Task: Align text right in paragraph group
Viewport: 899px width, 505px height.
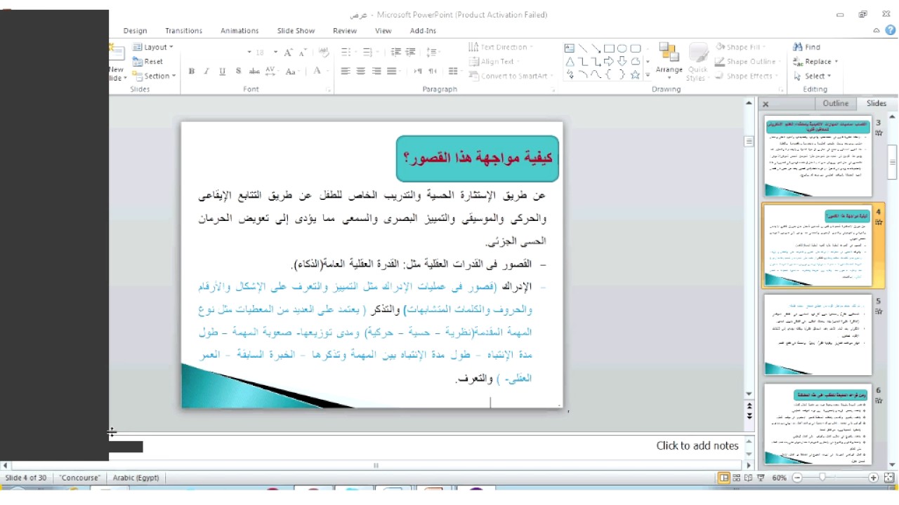Action: [x=376, y=71]
